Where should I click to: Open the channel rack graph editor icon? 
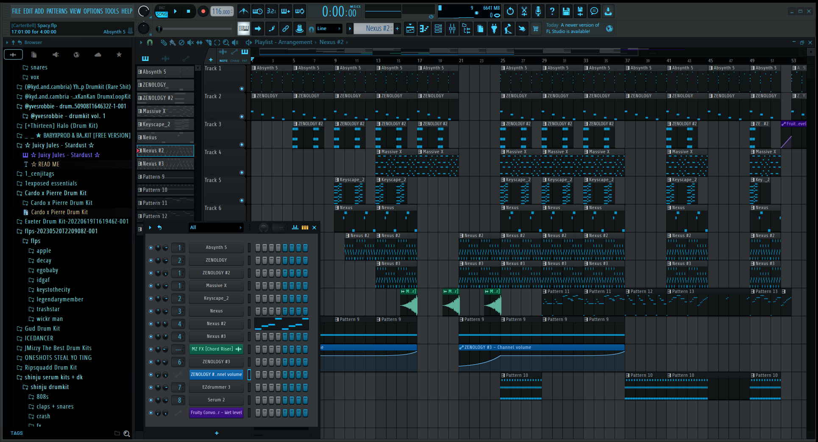click(x=295, y=228)
